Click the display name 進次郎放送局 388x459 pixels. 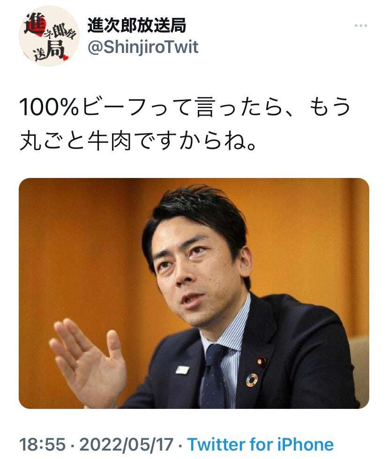click(x=137, y=25)
